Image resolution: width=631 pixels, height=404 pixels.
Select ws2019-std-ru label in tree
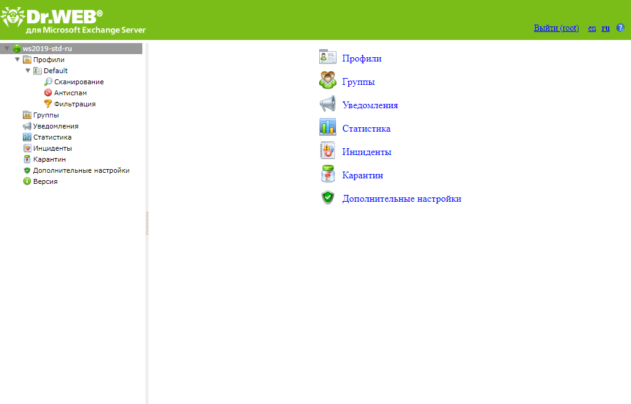[47, 49]
